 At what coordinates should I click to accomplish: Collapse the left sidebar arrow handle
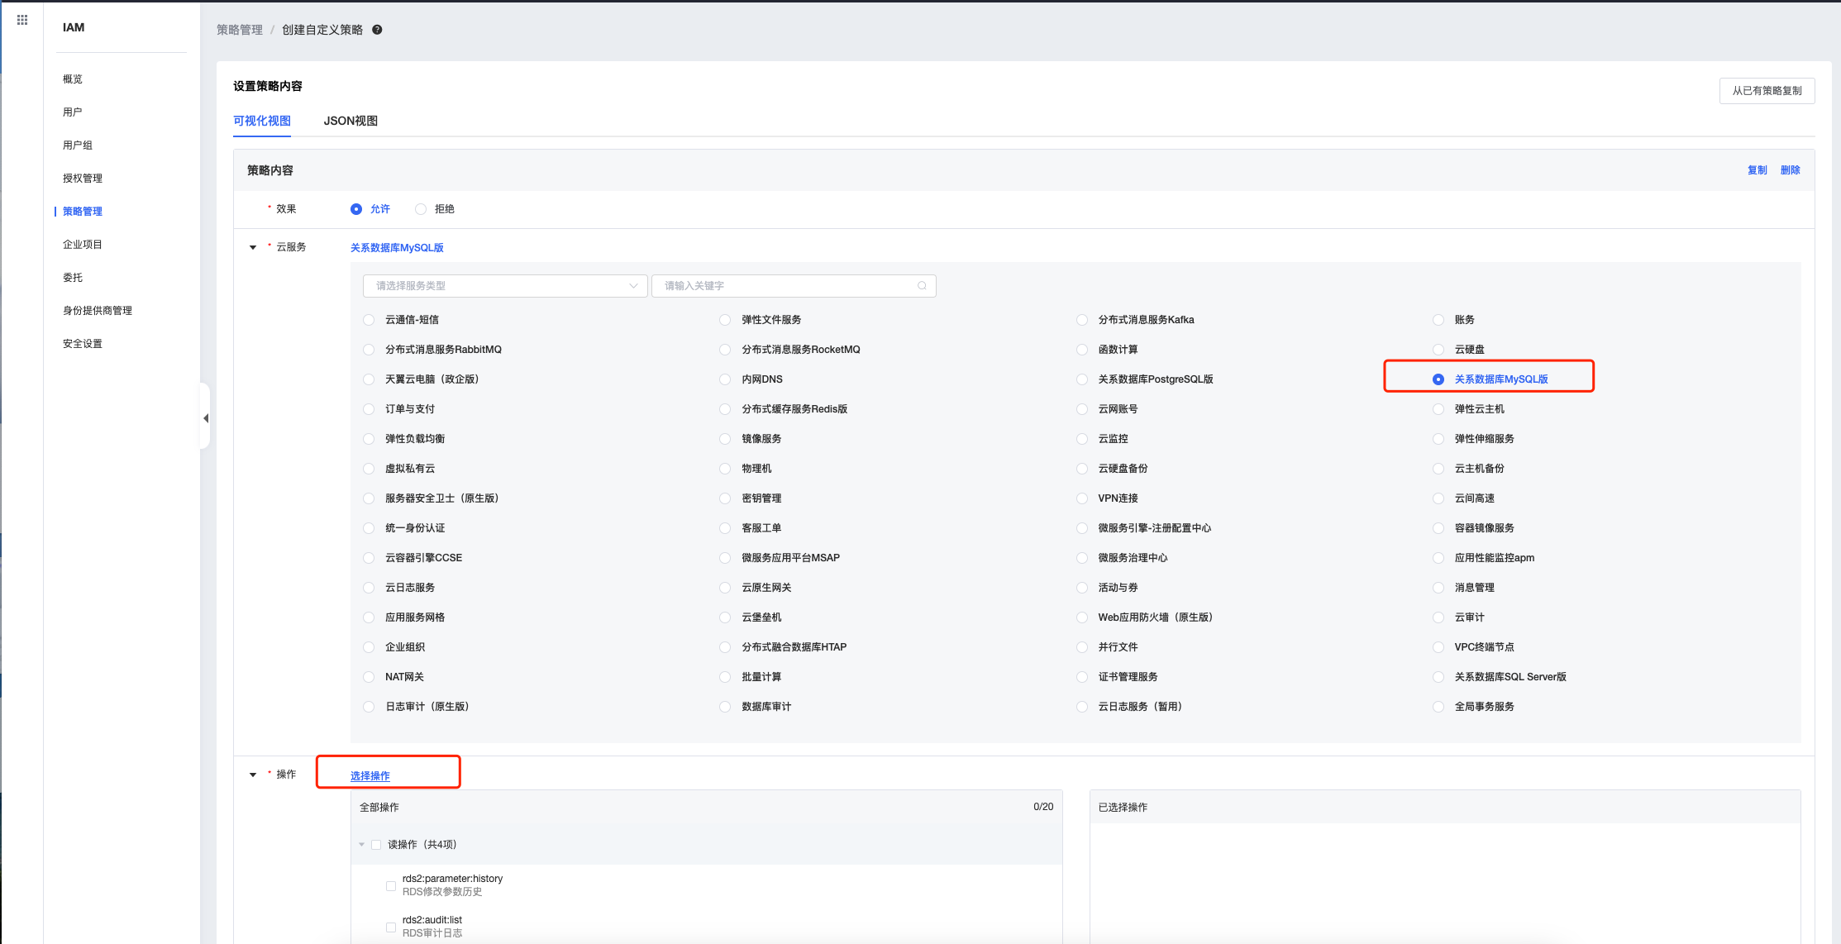(x=205, y=418)
